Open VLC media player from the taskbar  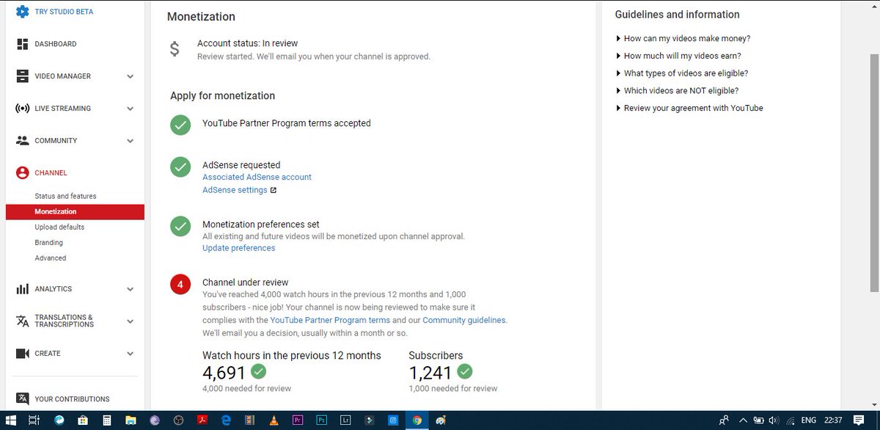tap(274, 420)
